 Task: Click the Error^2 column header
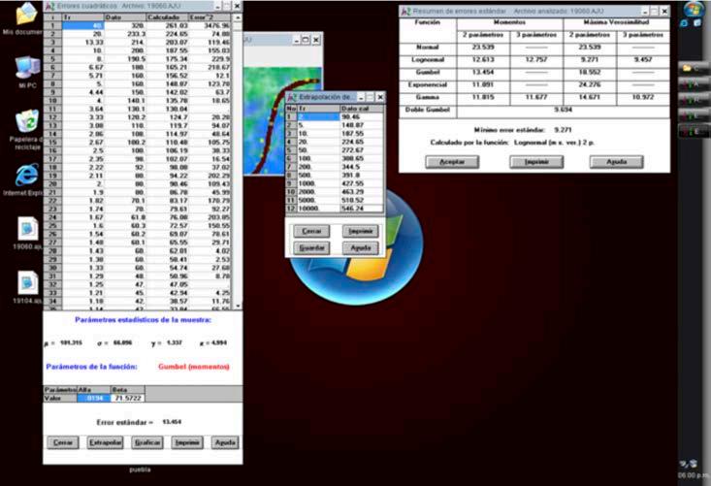[x=210, y=17]
